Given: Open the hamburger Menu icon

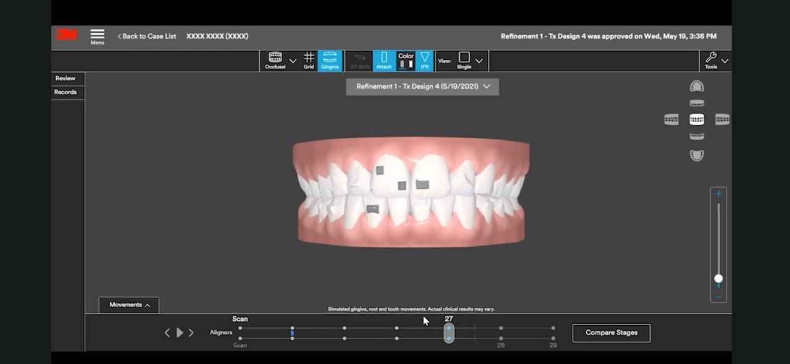Looking at the screenshot, I should pos(97,36).
